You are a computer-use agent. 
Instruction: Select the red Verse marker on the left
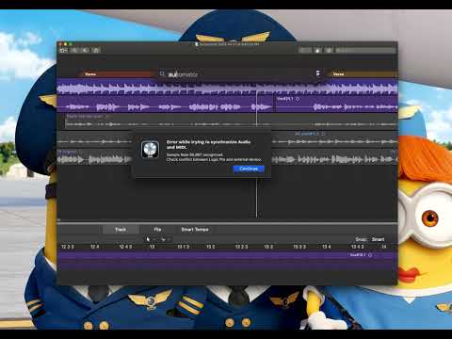[118, 74]
